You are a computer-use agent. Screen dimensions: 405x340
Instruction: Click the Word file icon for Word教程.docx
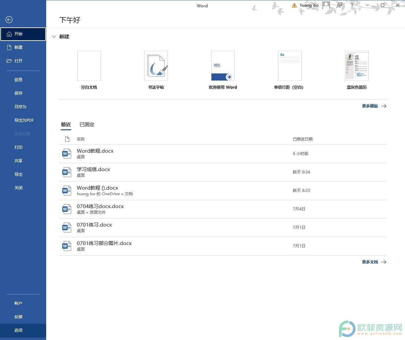(67, 154)
